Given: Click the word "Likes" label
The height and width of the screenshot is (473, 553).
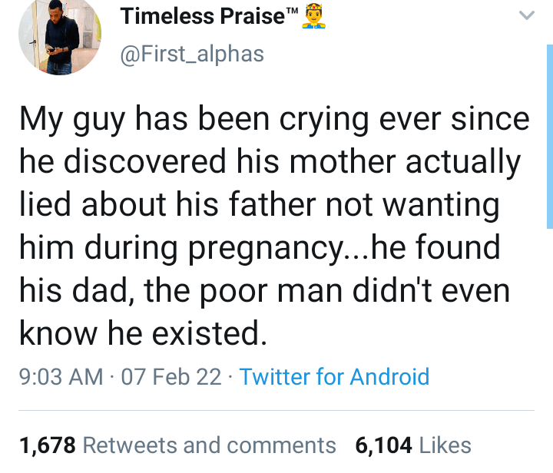Looking at the screenshot, I should point(445,445).
